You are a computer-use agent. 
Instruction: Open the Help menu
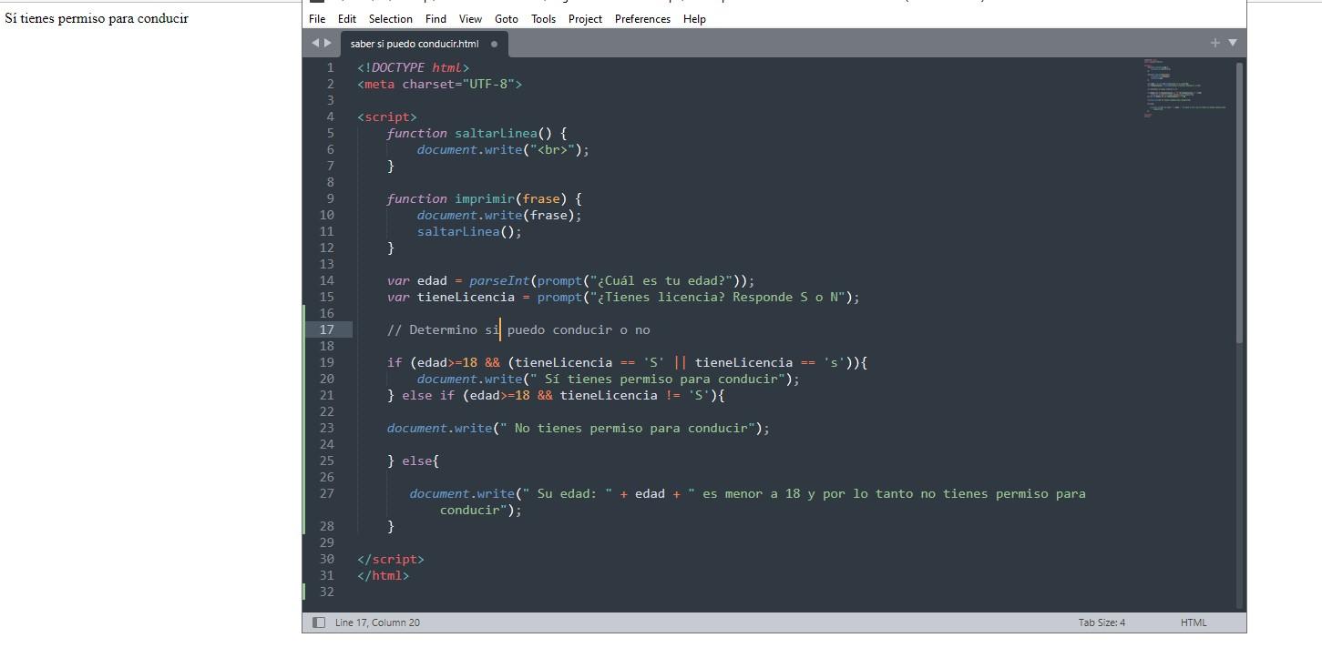tap(694, 18)
